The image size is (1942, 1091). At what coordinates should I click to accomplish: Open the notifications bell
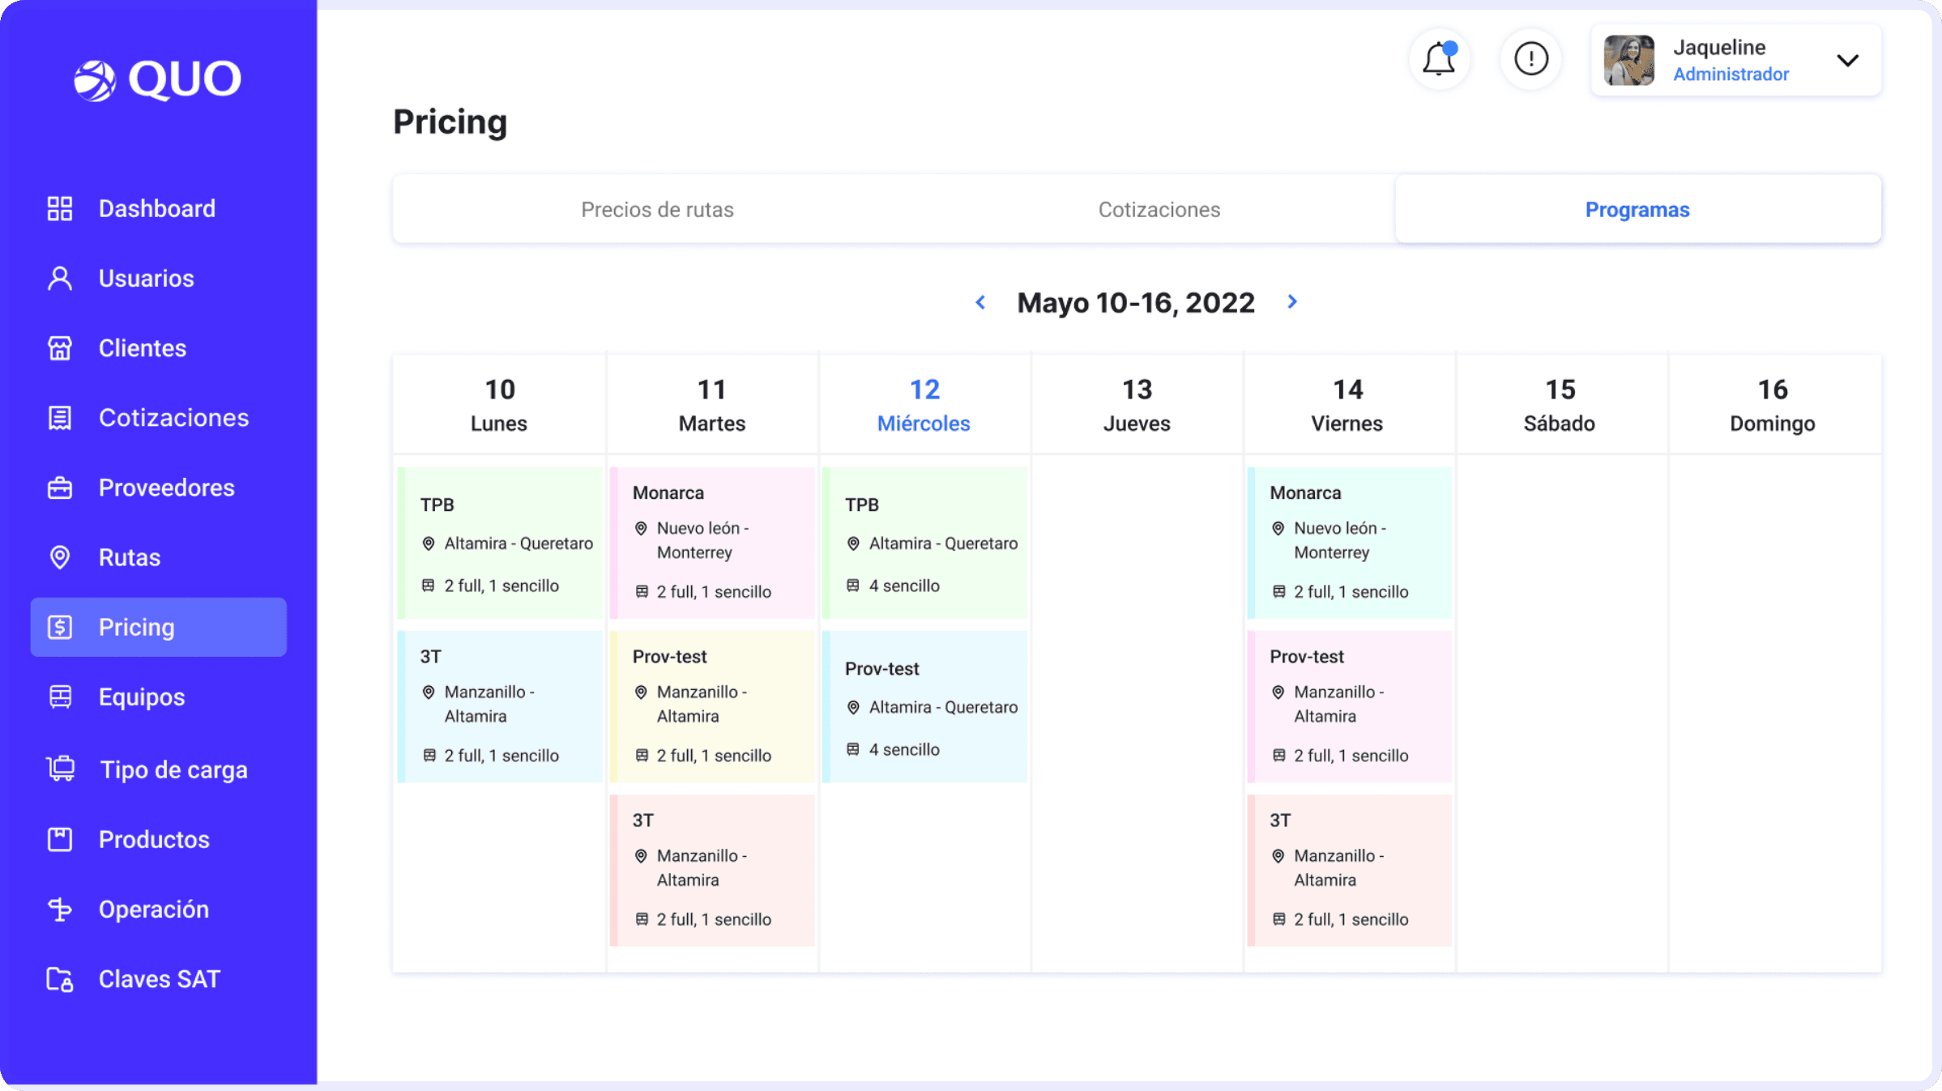[x=1439, y=59]
